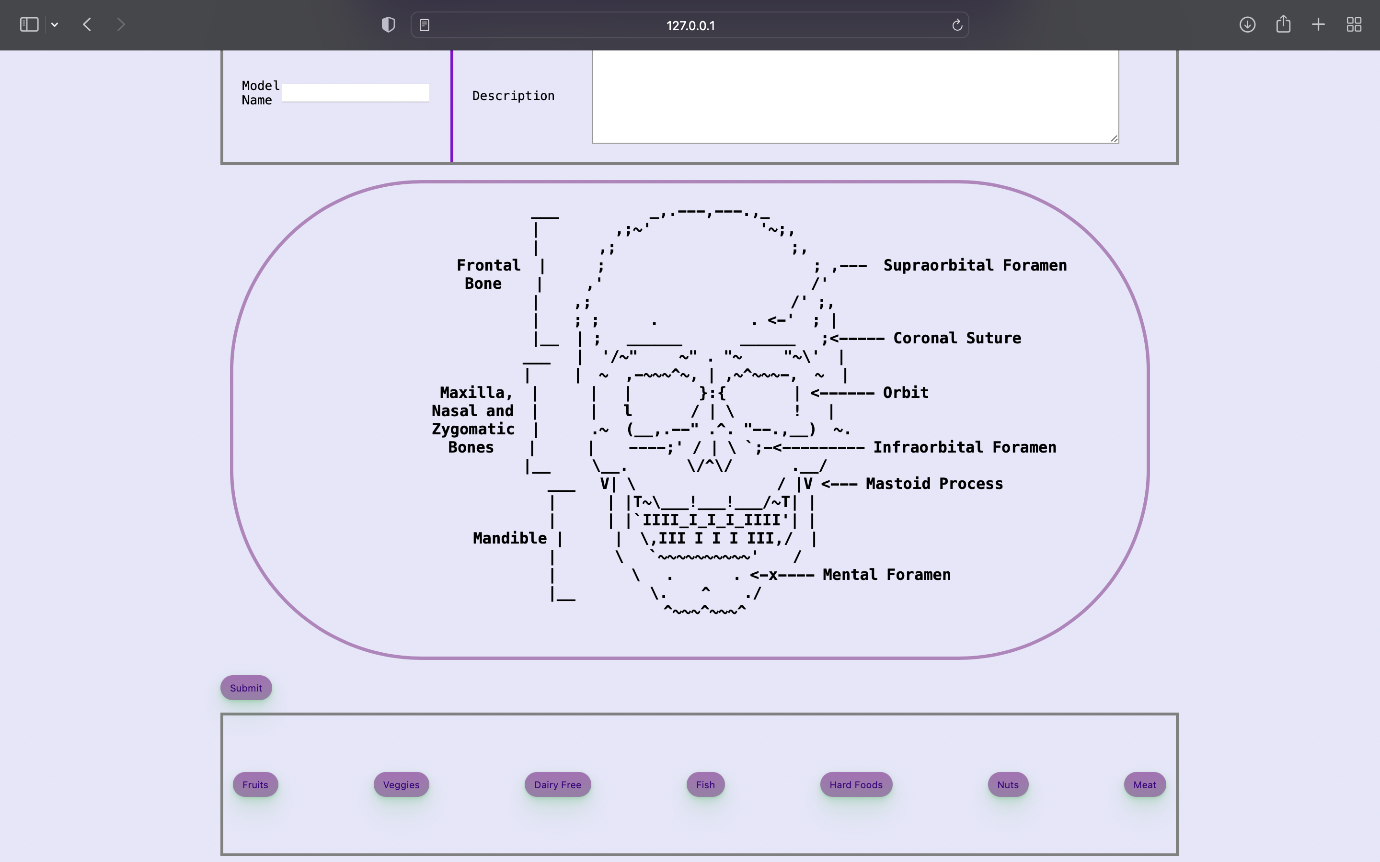
Task: Show the tab overview grid icon
Action: 1354,24
